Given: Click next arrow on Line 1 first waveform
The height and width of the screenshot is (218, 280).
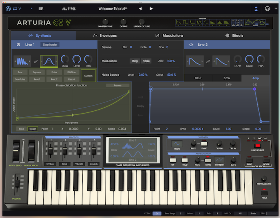Looking at the screenshot, I should (30, 61).
